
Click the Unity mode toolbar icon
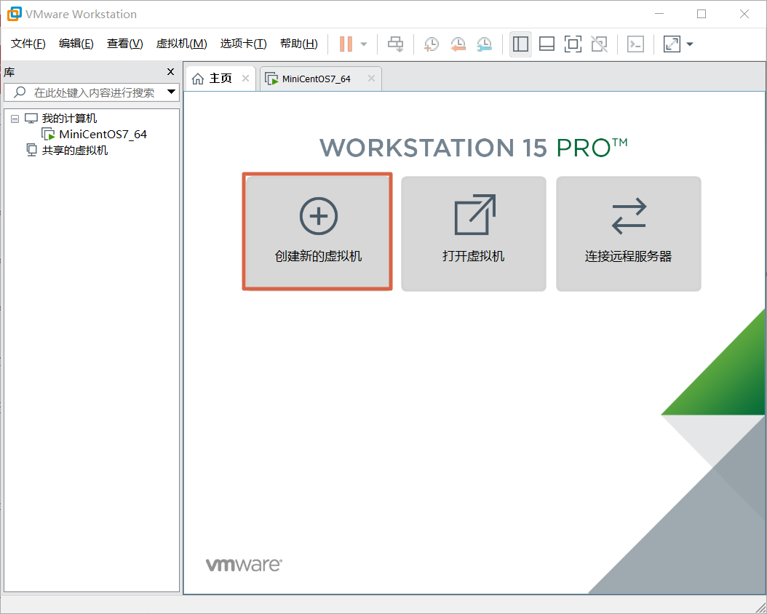[599, 44]
